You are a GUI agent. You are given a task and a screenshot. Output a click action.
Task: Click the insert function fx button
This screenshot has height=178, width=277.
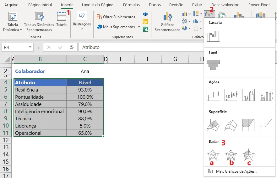tap(72, 47)
